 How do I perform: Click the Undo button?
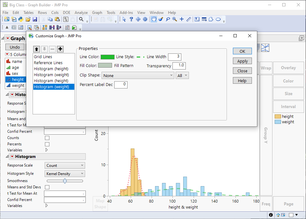[x=15, y=47]
